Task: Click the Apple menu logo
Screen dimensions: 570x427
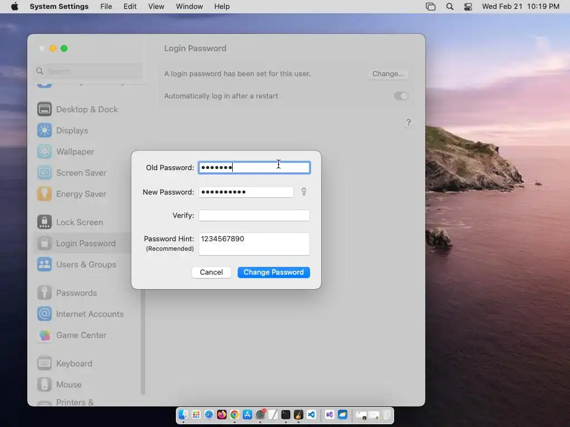Action: pyautogui.click(x=14, y=7)
